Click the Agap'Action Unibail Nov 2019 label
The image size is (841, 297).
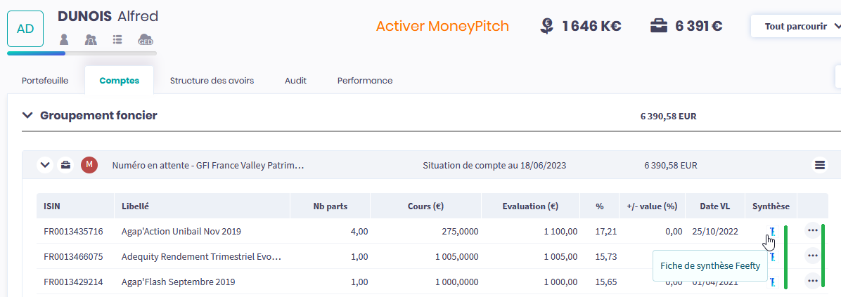click(x=181, y=231)
